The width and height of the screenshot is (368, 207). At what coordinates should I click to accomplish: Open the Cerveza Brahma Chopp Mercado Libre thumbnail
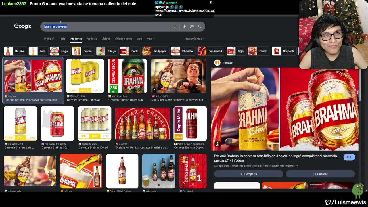(x=85, y=76)
